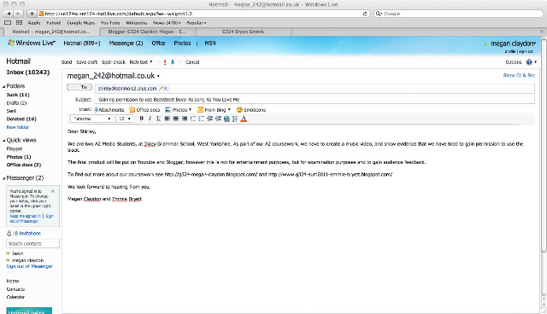547x314 pixels.
Task: Open the Junk (11) folder
Action: pyautogui.click(x=18, y=95)
